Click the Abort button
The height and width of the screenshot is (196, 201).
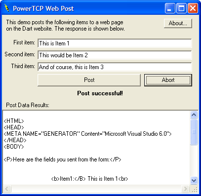pyautogui.click(x=168, y=80)
